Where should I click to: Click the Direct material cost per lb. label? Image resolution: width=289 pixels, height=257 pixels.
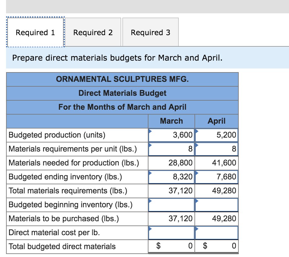[55, 232]
